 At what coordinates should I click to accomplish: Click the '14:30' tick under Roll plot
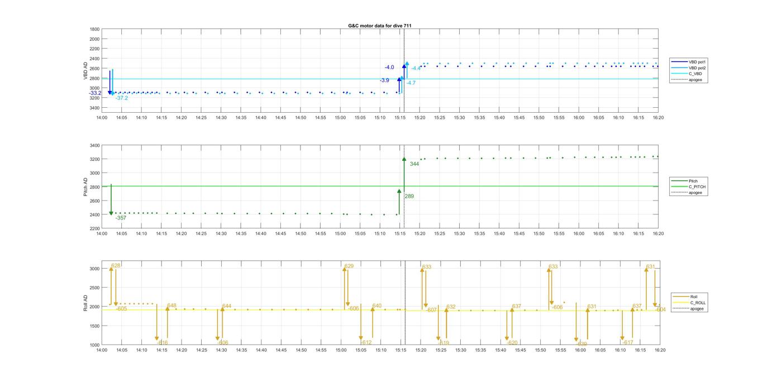[x=221, y=350]
